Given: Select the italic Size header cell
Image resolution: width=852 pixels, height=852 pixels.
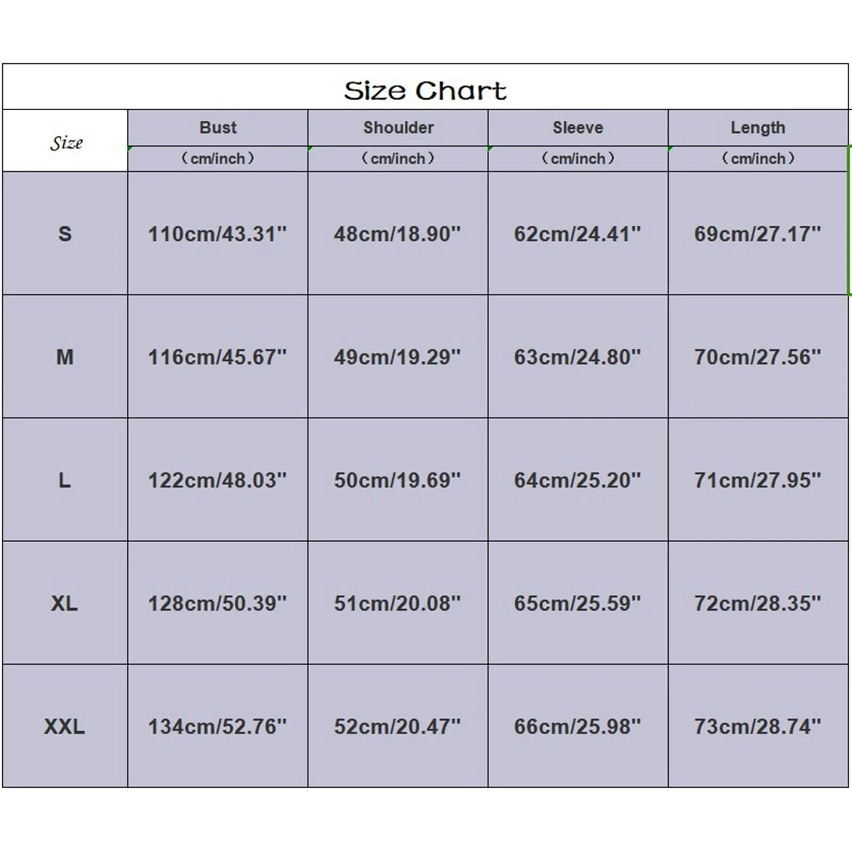Looking at the screenshot, I should (x=66, y=143).
